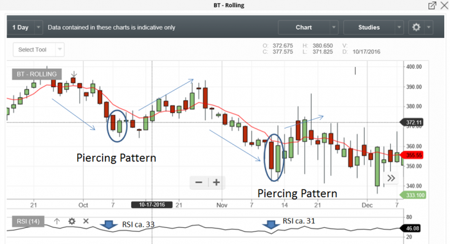This screenshot has width=450, height=244.
Task: Click the low value 371.825
Action: coord(323,52)
